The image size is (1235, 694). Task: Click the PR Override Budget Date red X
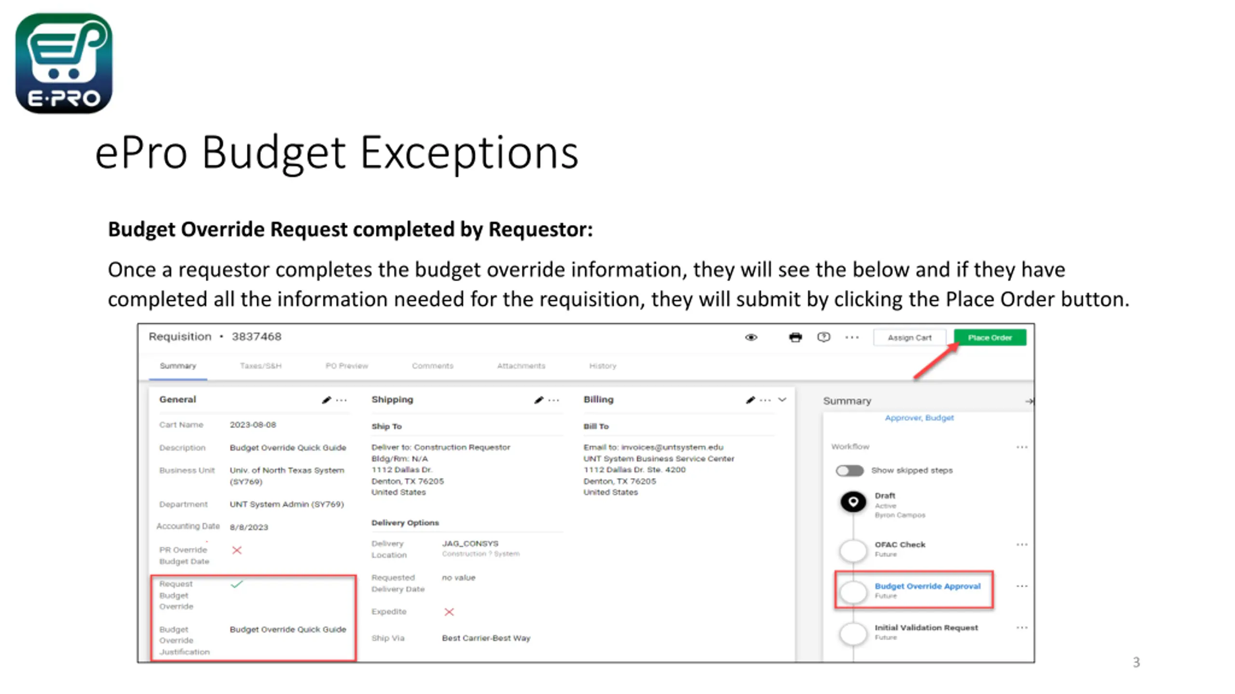236,550
